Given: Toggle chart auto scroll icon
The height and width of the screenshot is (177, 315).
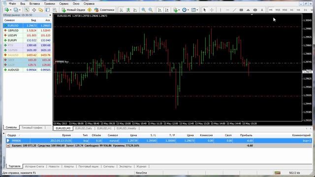Looking at the screenshot, I should 159,10.
